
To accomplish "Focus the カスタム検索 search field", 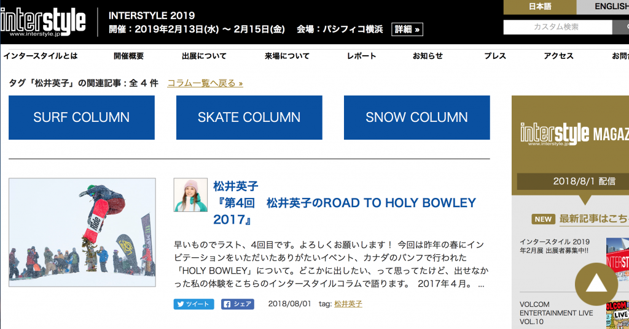I will tap(557, 27).
